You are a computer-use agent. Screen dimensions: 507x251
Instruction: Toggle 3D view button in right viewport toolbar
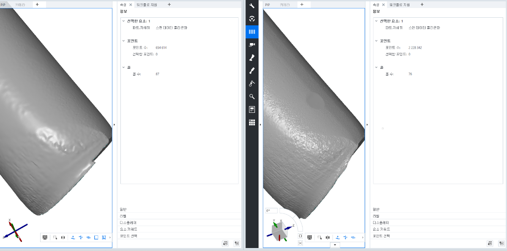point(309,237)
